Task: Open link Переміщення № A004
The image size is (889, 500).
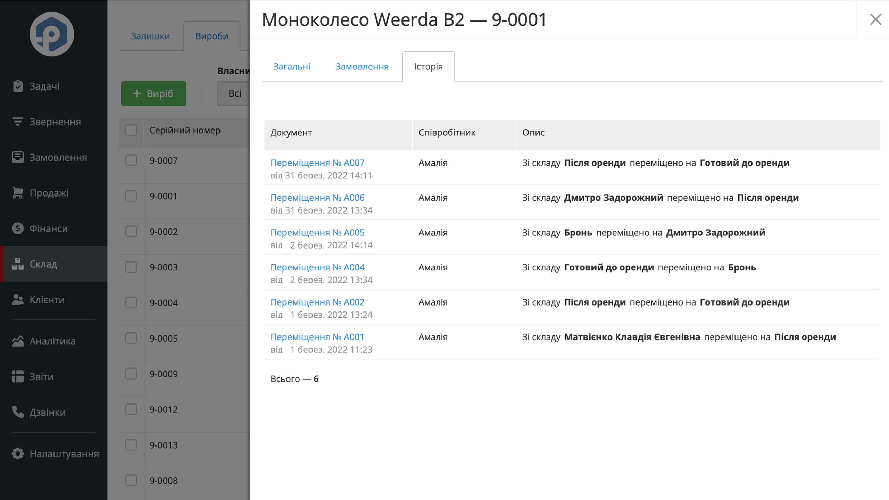Action: click(317, 267)
